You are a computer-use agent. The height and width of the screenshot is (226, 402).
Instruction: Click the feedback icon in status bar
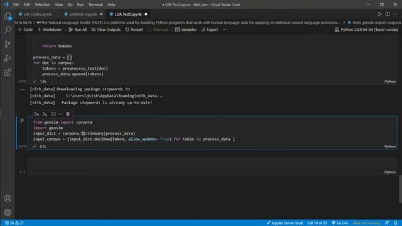(387, 223)
